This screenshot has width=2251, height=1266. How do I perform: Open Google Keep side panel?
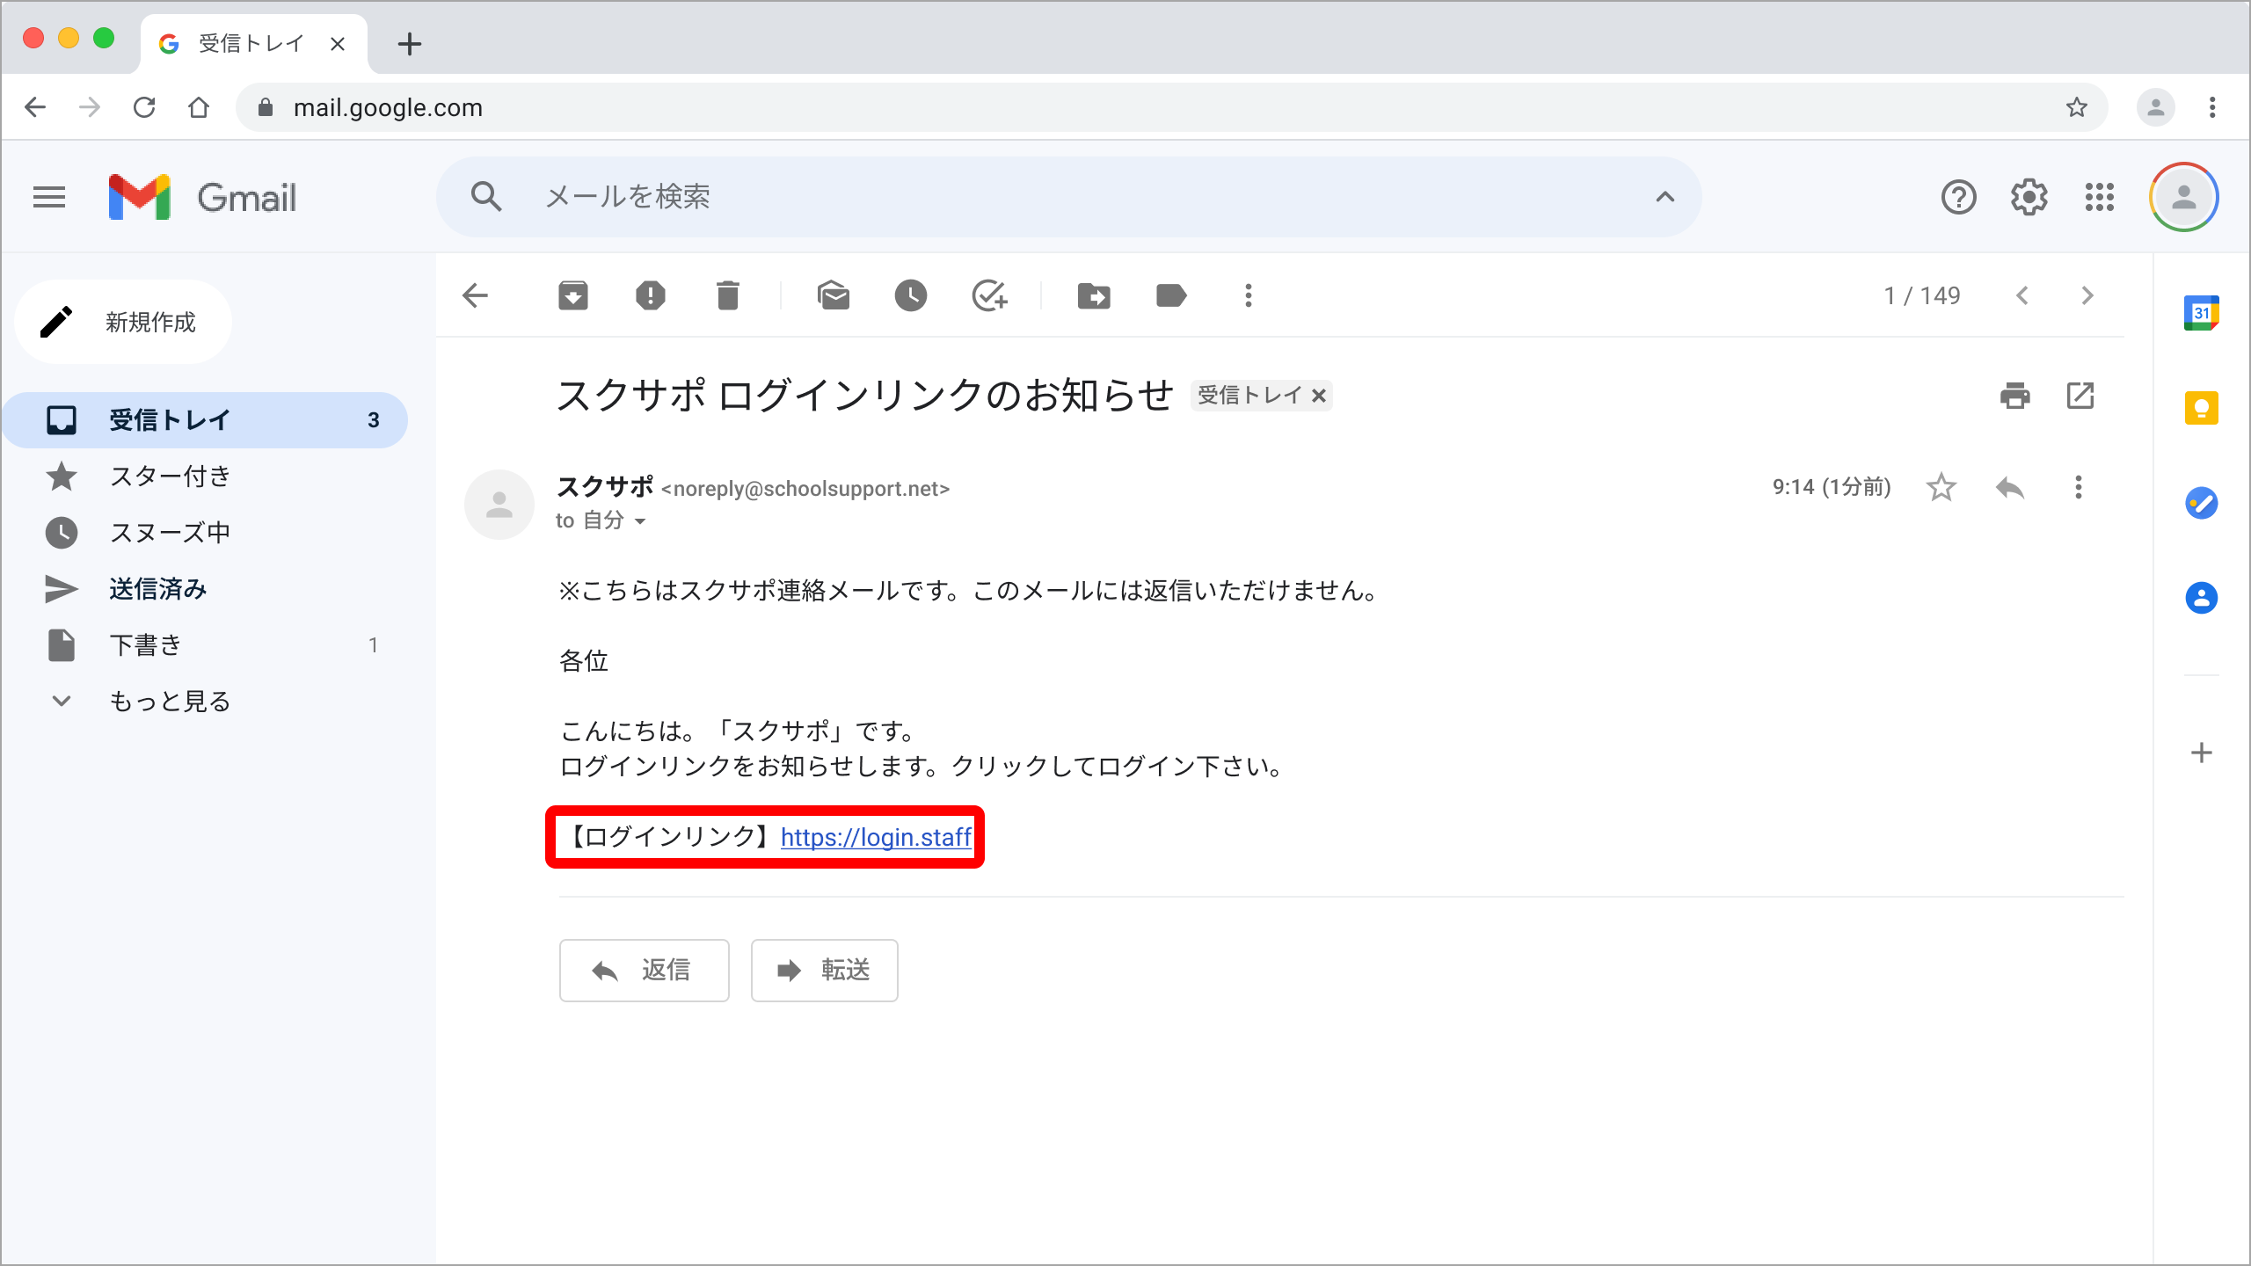pyautogui.click(x=2202, y=408)
